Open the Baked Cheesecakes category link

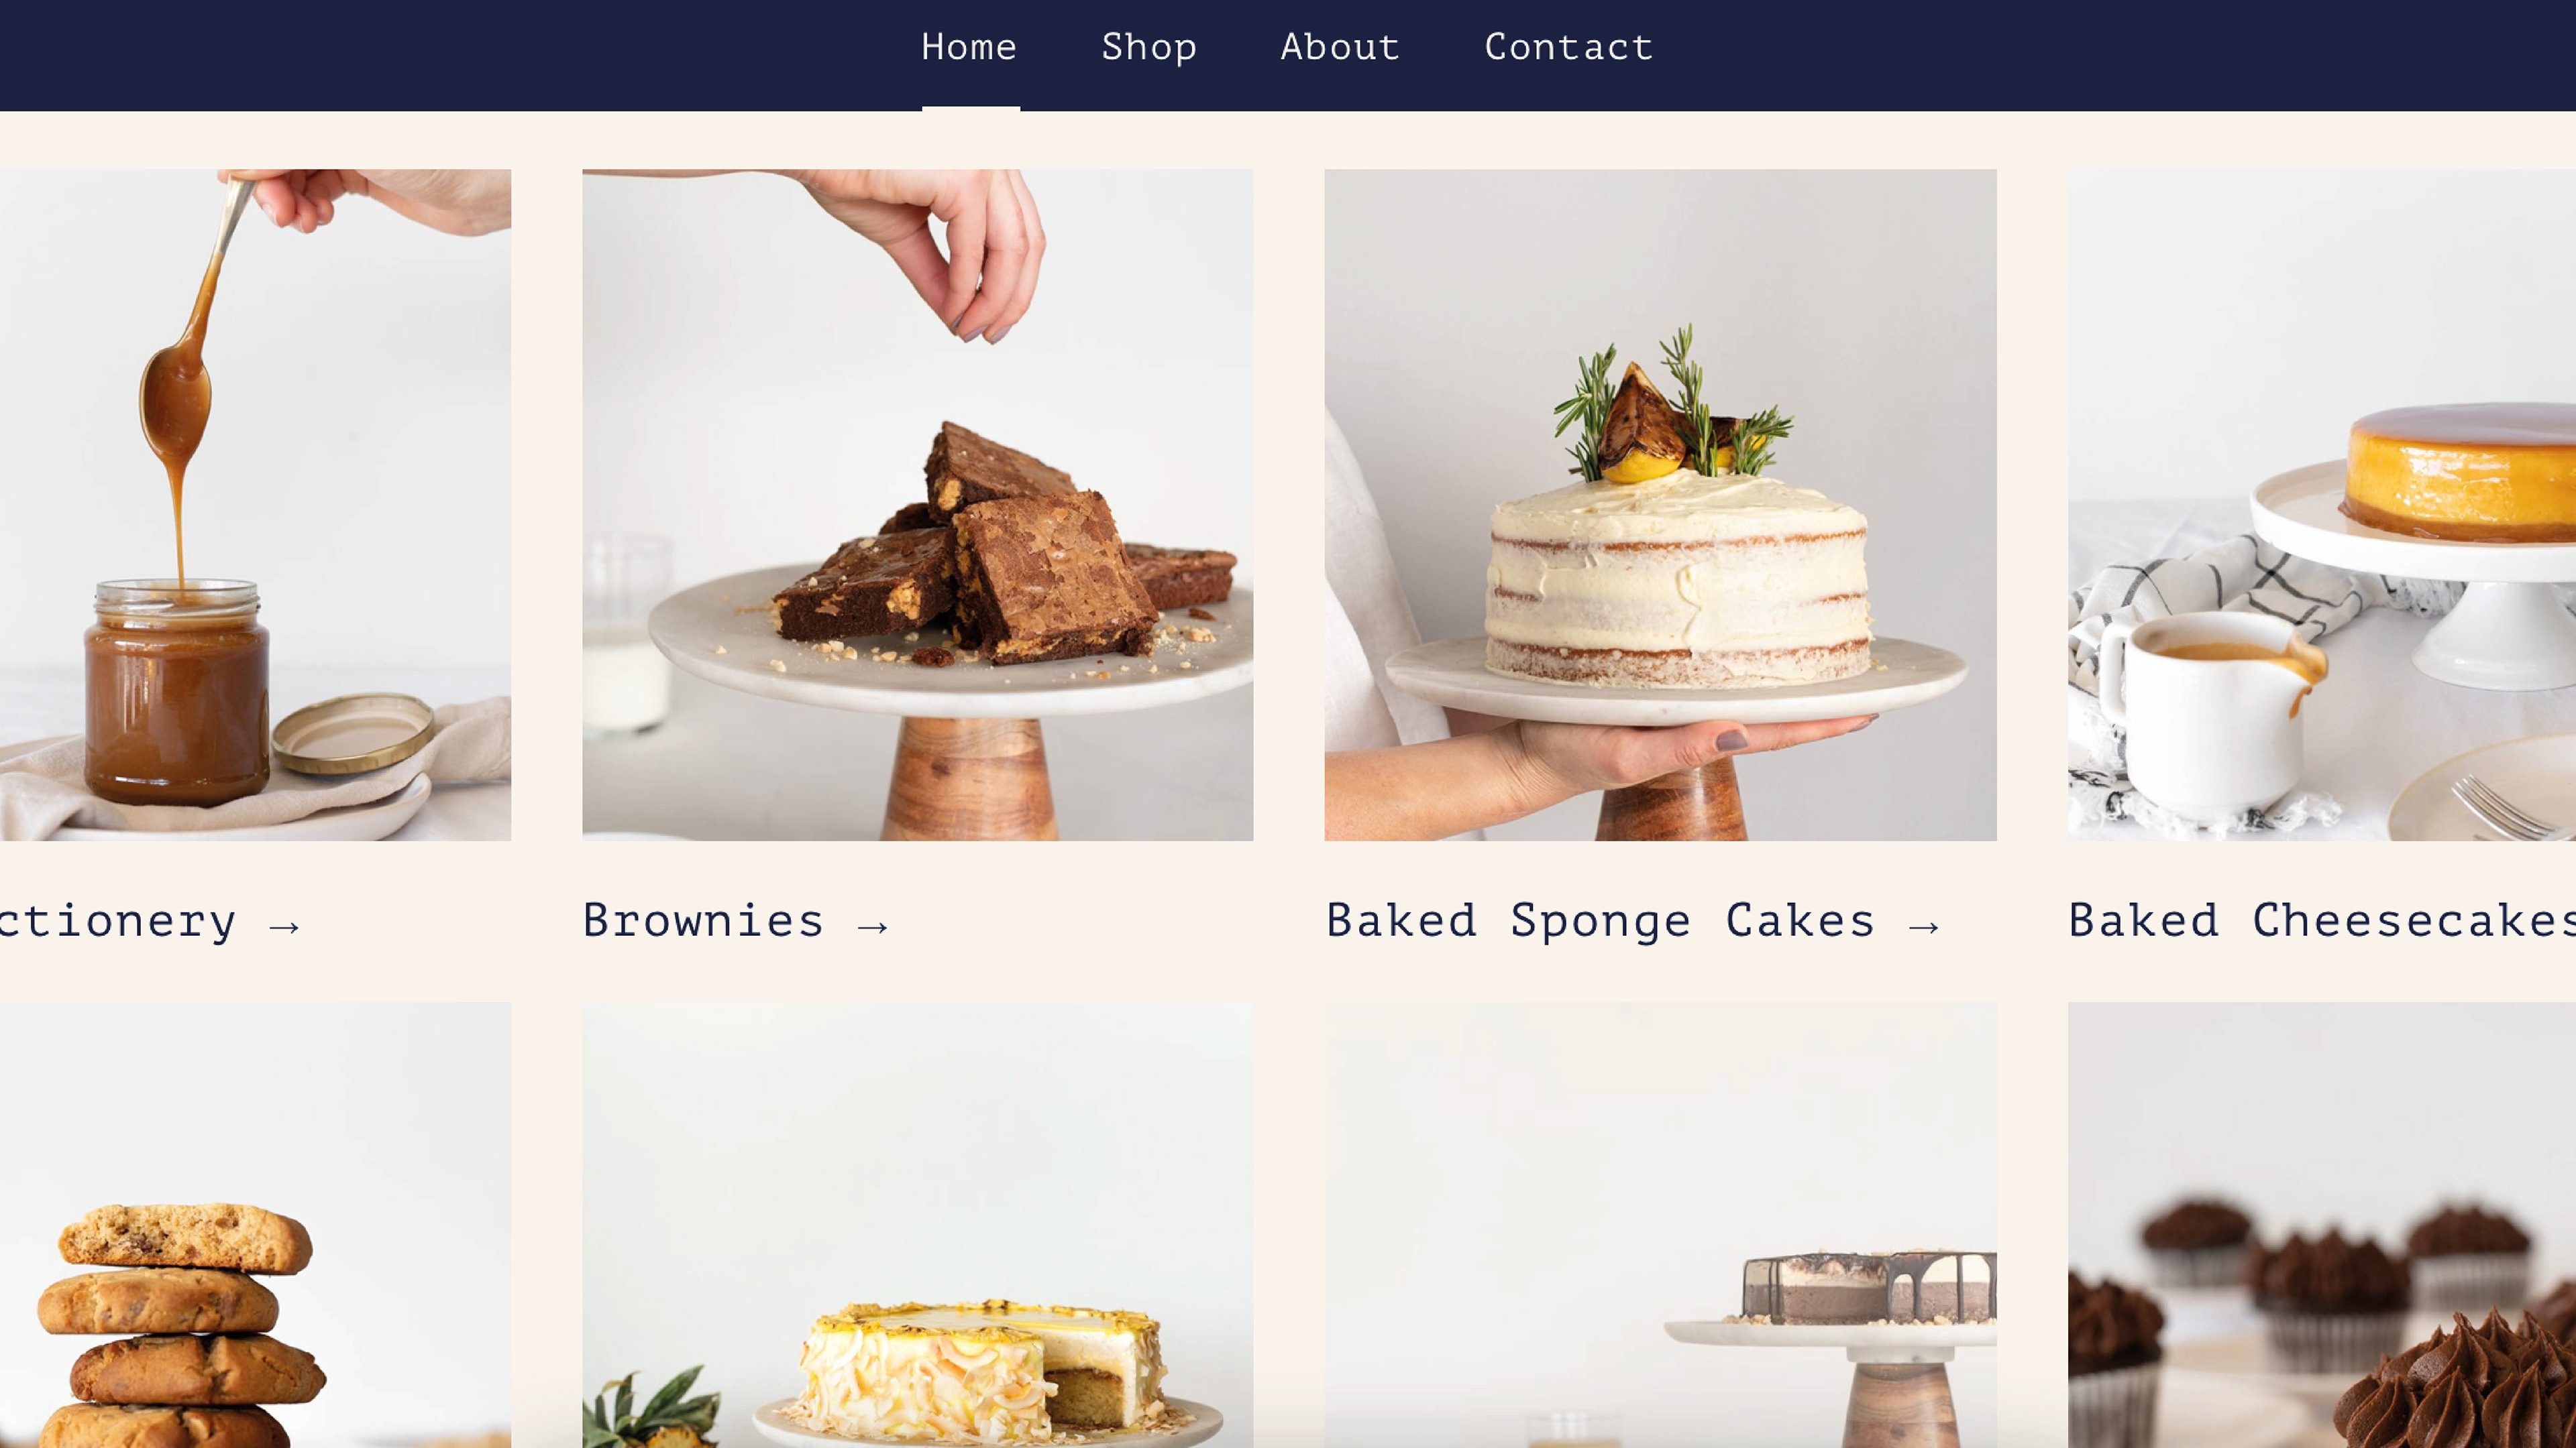click(2322, 919)
